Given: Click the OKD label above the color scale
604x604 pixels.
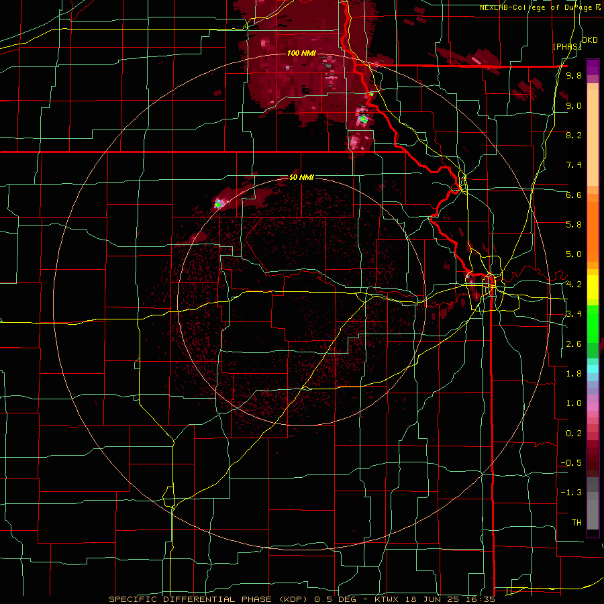Looking at the screenshot, I should point(589,40).
